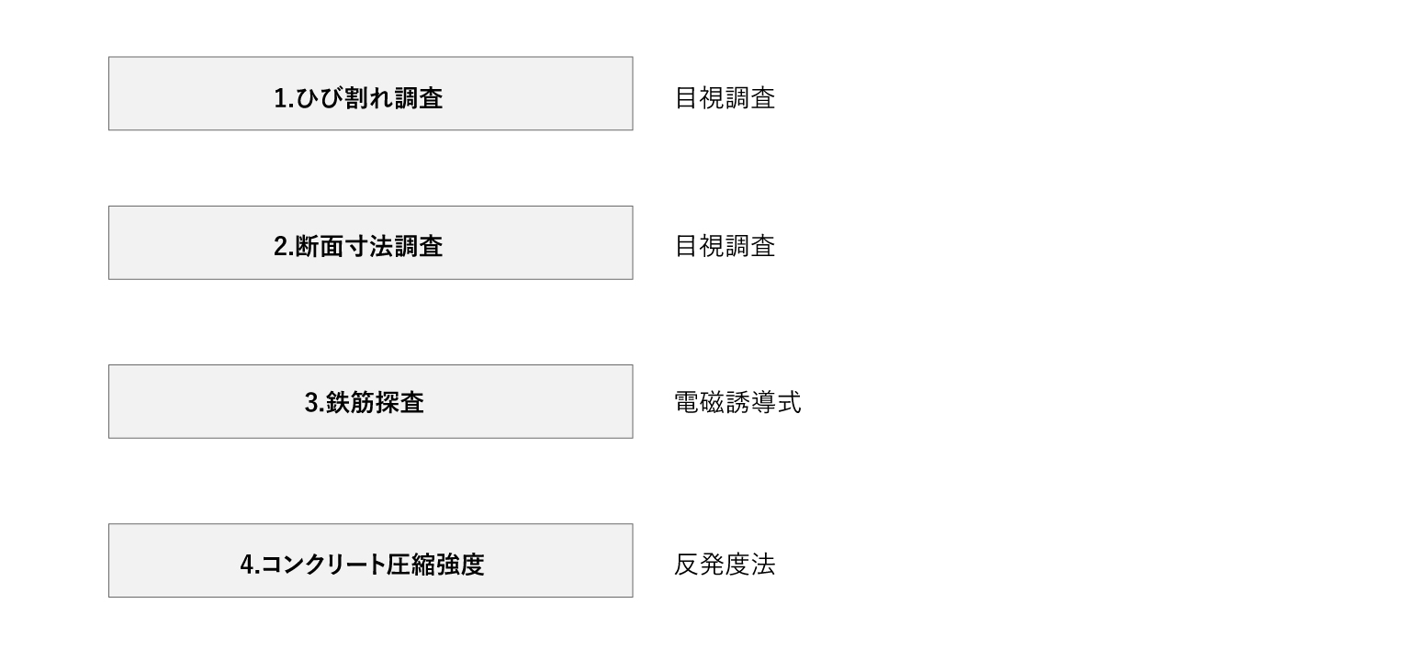Select the method text next to 鉄筋探査
The image size is (1406, 660).
pos(737,402)
